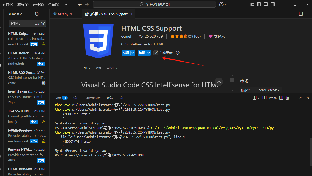Click the CSS3 extension logo
This screenshot has width=312, height=176.
(x=98, y=41)
